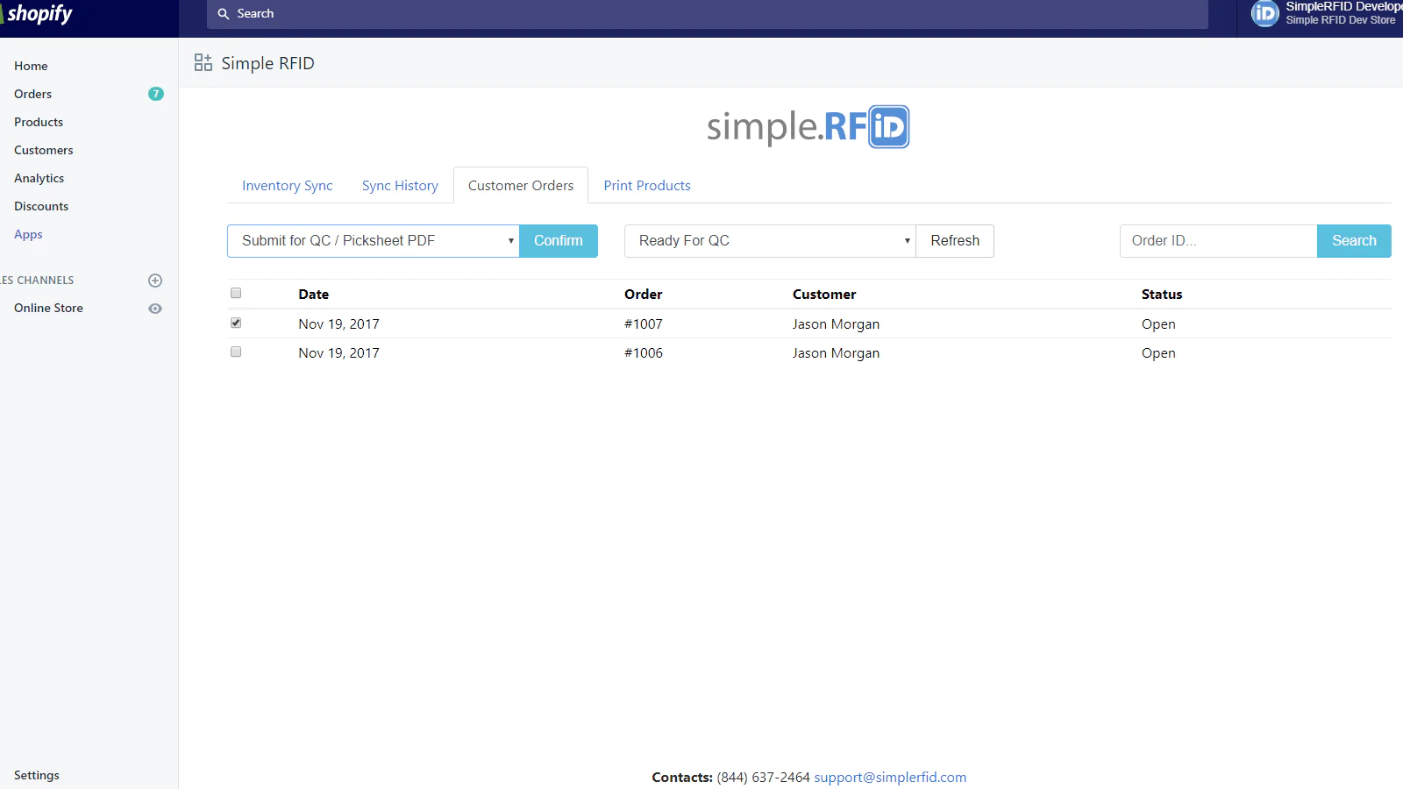The height and width of the screenshot is (789, 1403).
Task: Click the support@simplerfid.com email link
Action: coord(890,778)
